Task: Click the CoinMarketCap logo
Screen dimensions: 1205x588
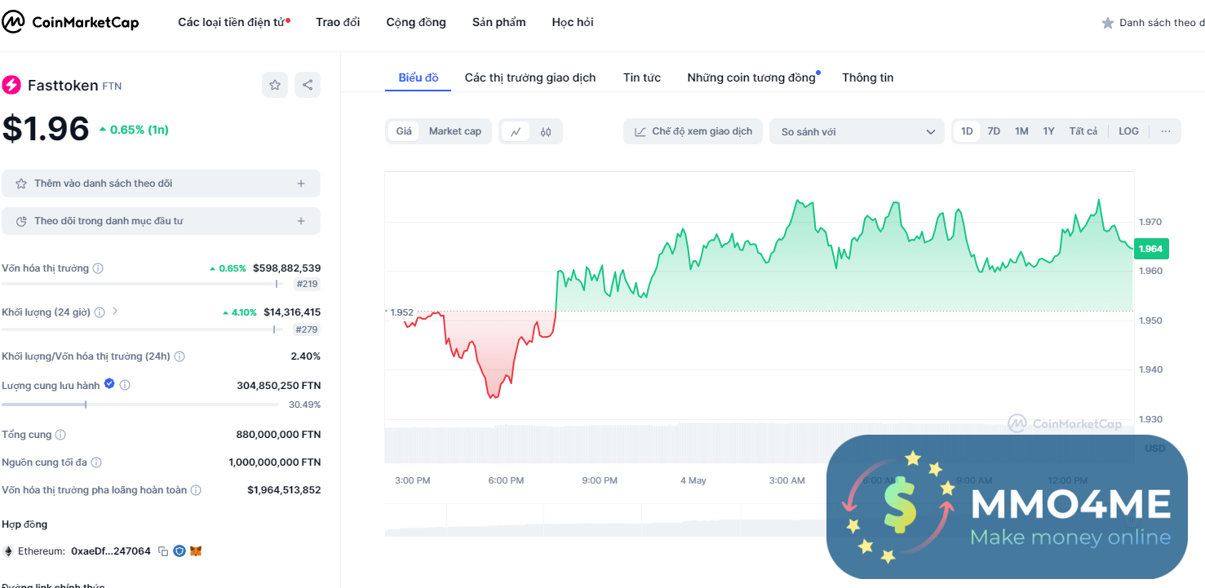Action: (x=71, y=22)
